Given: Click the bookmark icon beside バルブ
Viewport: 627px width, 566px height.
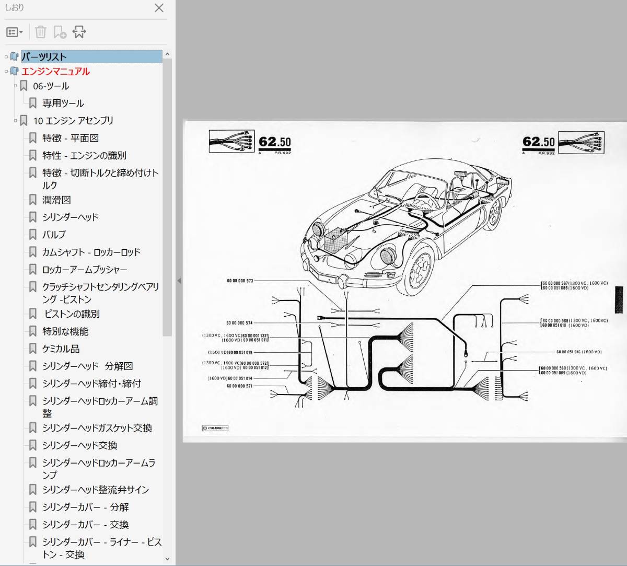Looking at the screenshot, I should point(33,235).
